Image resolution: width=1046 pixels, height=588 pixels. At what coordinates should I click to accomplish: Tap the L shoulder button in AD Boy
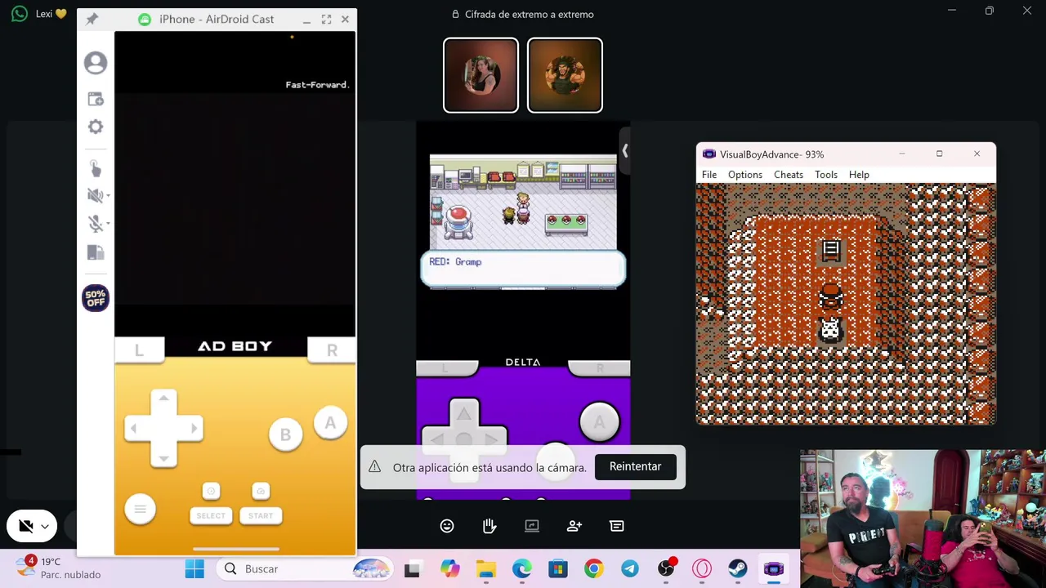coord(139,350)
